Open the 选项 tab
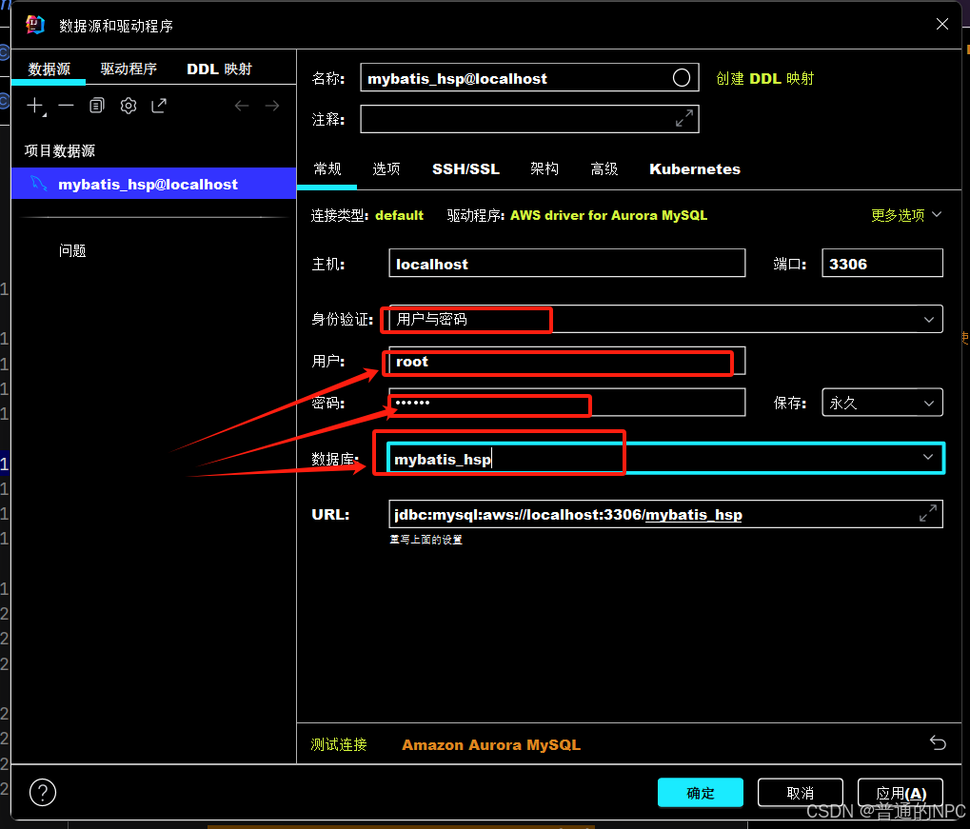 (386, 168)
